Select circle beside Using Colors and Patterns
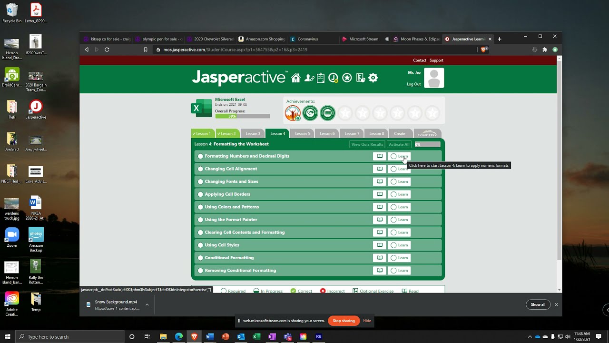Screen dimensions: 609x343 click(x=200, y=207)
